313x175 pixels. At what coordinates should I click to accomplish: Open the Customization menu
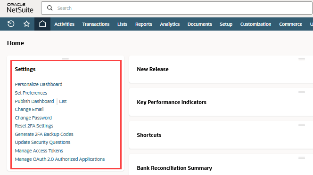pos(255,24)
